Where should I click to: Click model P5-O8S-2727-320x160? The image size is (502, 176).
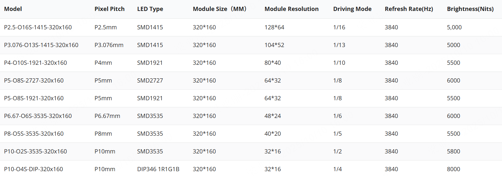[34, 81]
